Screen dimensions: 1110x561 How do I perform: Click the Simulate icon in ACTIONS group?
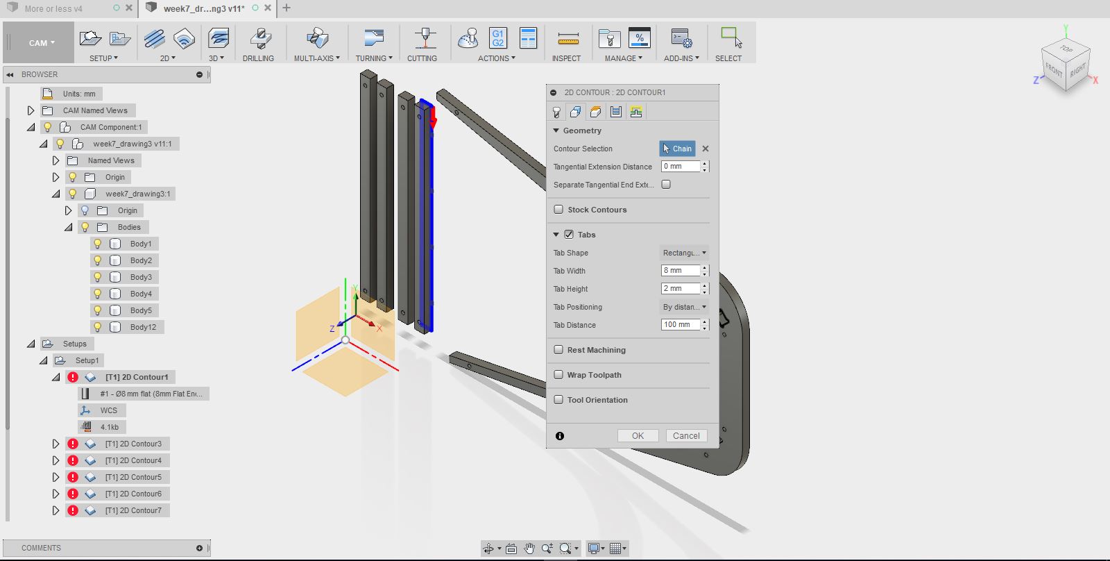[x=468, y=38]
